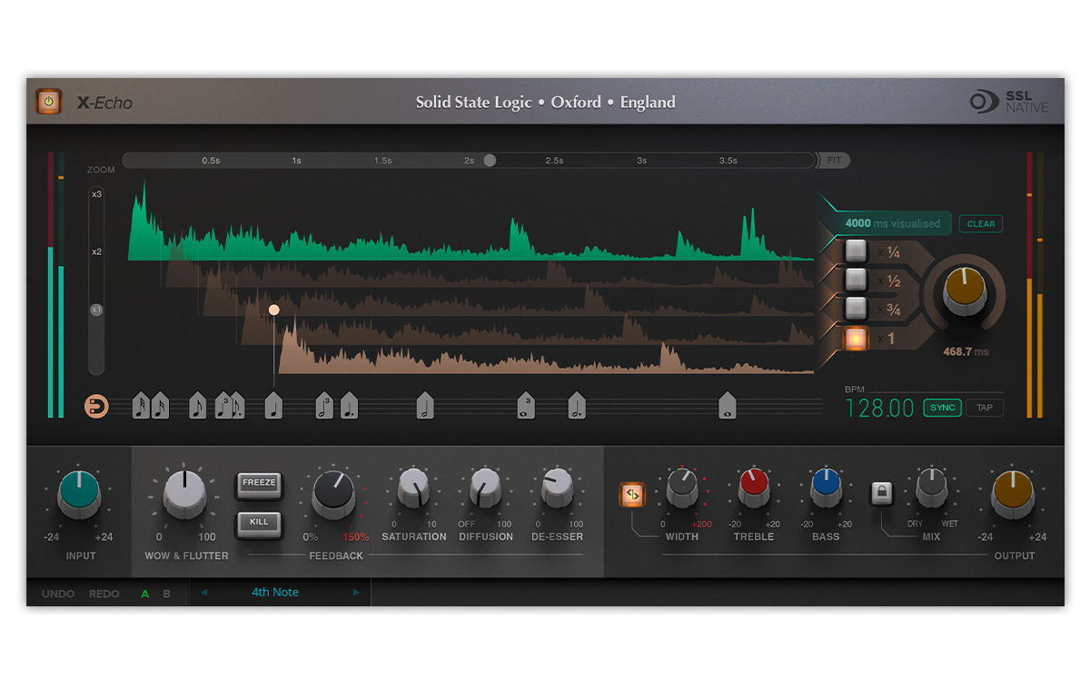Switch to the A preset slot

[x=144, y=594]
